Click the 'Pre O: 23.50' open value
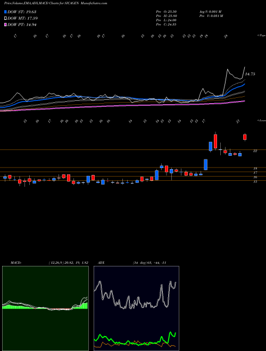 pyautogui.click(x=166, y=12)
